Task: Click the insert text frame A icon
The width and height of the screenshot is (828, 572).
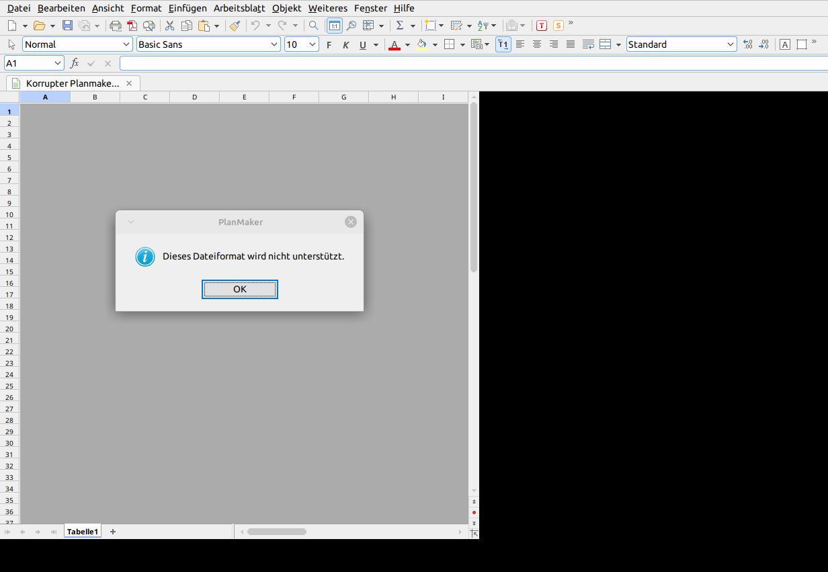Action: (785, 44)
